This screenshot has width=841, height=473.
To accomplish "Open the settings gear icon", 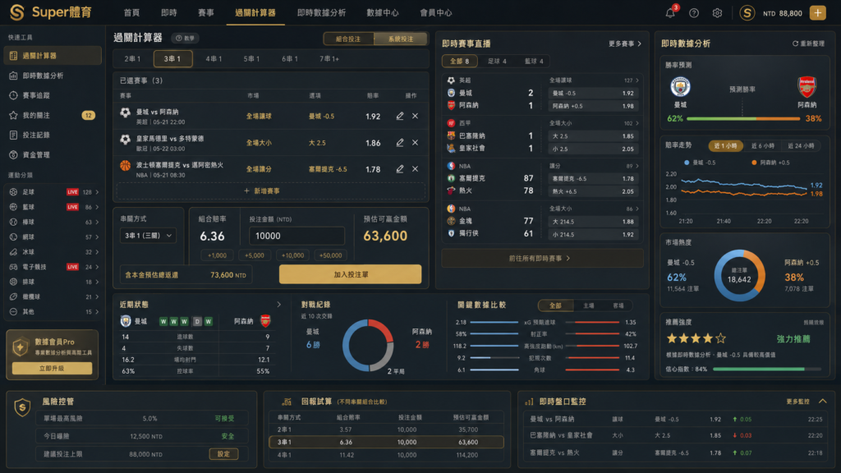I will tap(717, 13).
